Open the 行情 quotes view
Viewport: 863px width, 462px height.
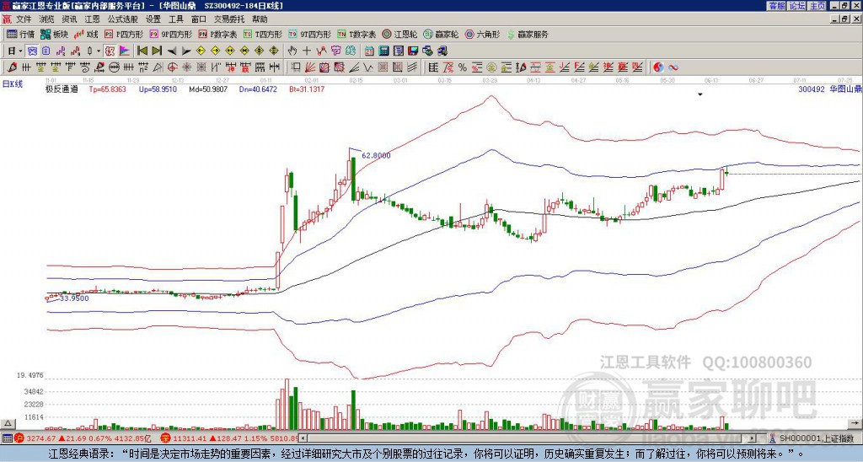coord(20,34)
